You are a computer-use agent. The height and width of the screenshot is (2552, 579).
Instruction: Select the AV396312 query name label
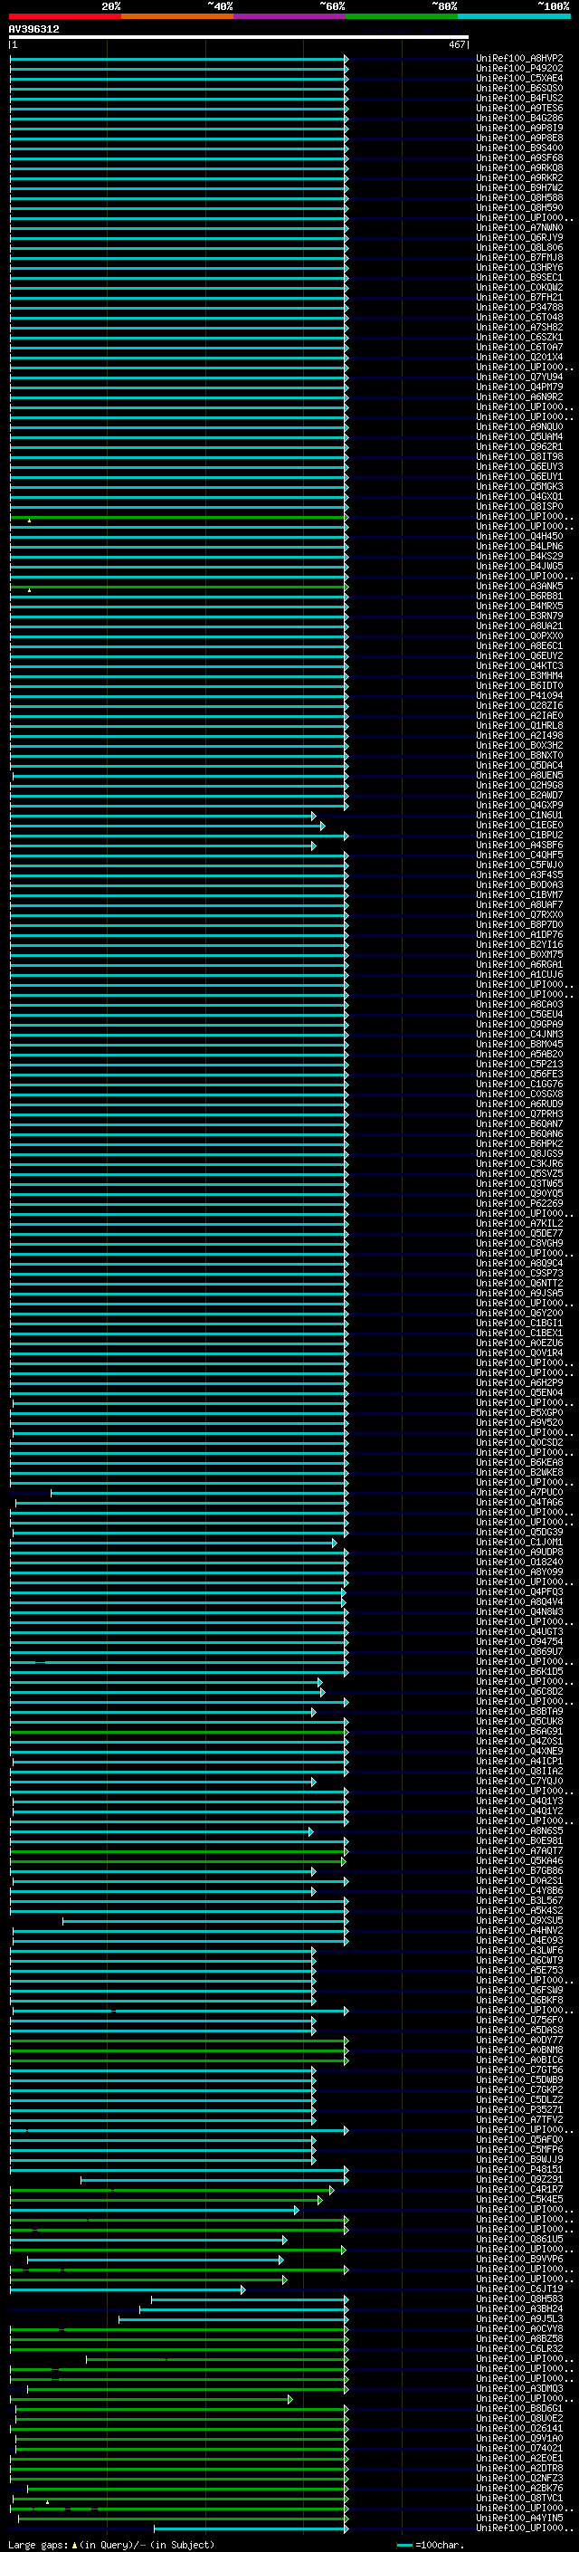pyautogui.click(x=33, y=29)
